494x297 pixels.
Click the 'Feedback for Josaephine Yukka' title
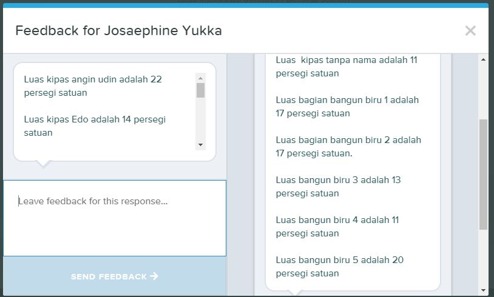(119, 31)
